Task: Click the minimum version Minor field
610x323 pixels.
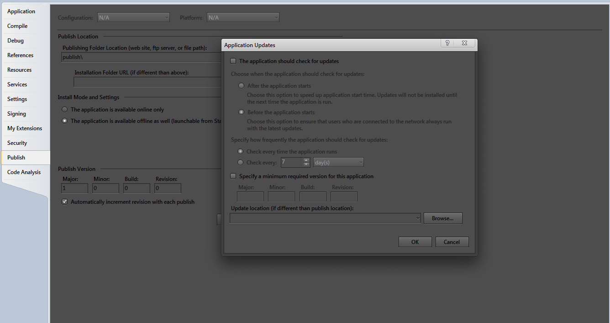Action: (x=282, y=196)
